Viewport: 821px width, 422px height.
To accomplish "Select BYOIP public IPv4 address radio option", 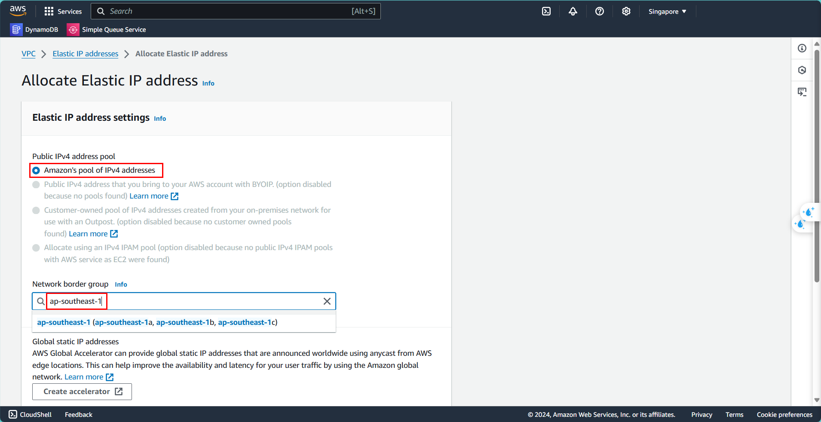I will pos(36,185).
